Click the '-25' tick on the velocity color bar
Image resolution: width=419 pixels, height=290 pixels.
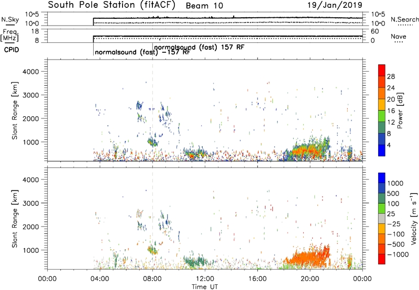click(394, 224)
